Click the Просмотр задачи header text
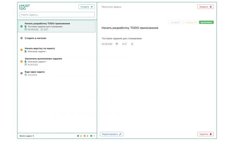This screenshot has width=234, height=141. pyautogui.click(x=111, y=7)
